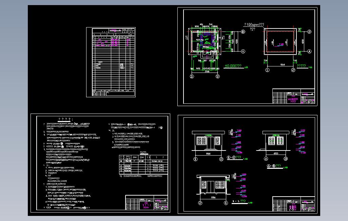
Task: Pick axis bubble 2 below the floor plan
Action: point(218,76)
